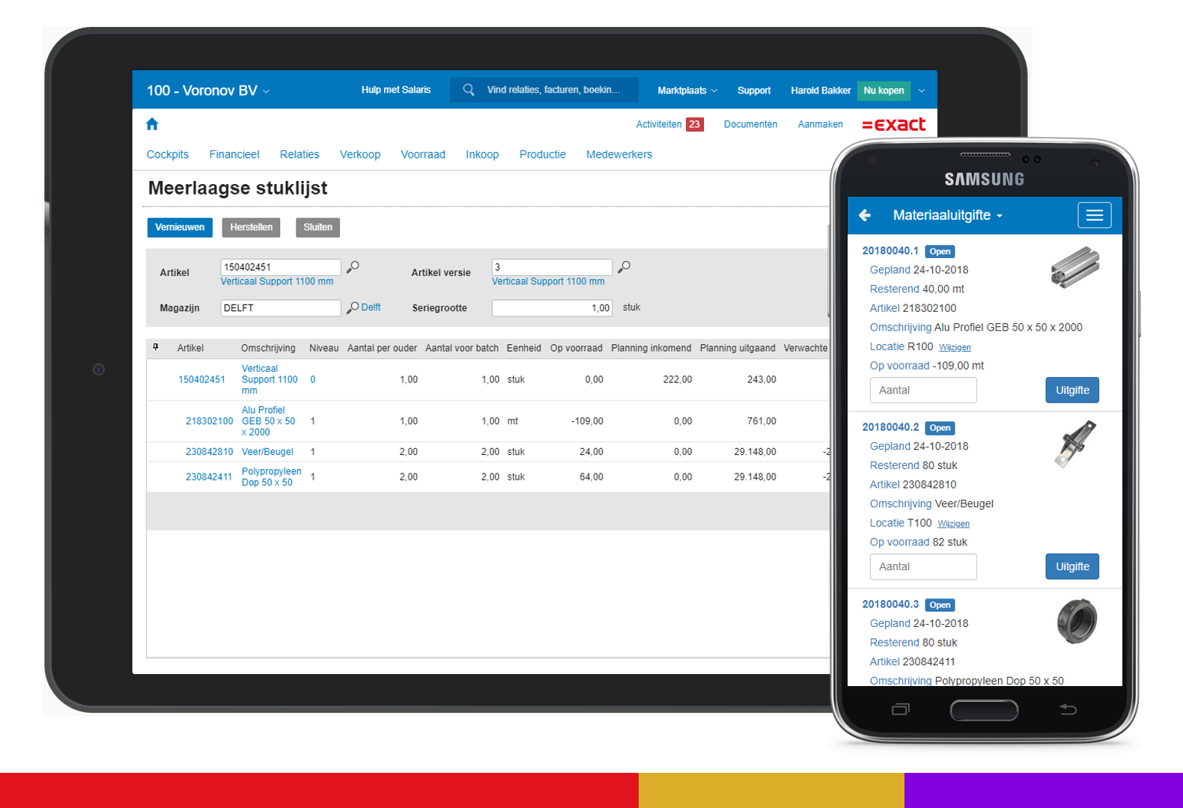Screen dimensions: 1183x808
Task: Expand the 100 - Voronov BV company dropdown
Action: [x=208, y=91]
